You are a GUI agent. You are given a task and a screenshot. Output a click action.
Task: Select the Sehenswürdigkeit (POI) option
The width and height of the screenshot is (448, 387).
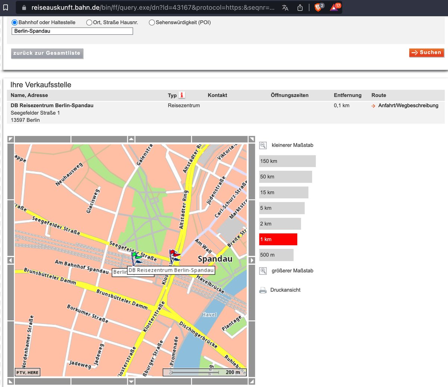pyautogui.click(x=152, y=22)
